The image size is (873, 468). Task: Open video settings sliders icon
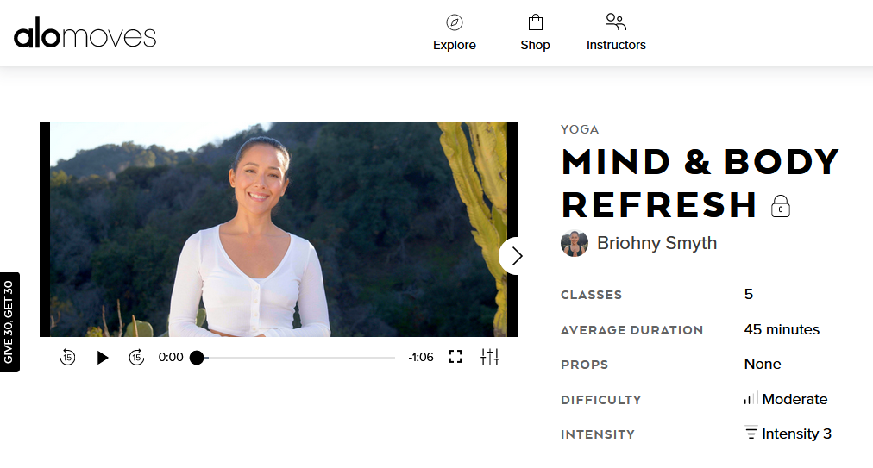(490, 357)
